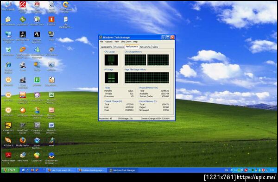Open Mozilla Firefox desktop icon
The width and height of the screenshot is (278, 182).
pyautogui.click(x=23, y=142)
